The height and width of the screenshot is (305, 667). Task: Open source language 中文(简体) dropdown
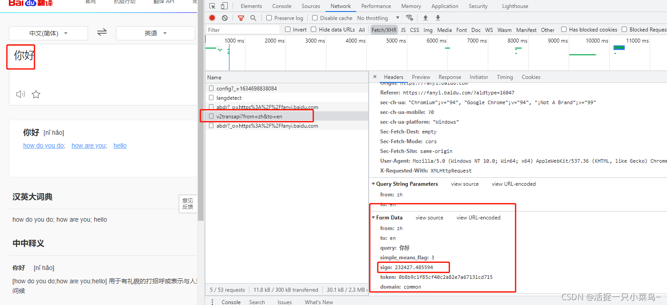tap(48, 33)
